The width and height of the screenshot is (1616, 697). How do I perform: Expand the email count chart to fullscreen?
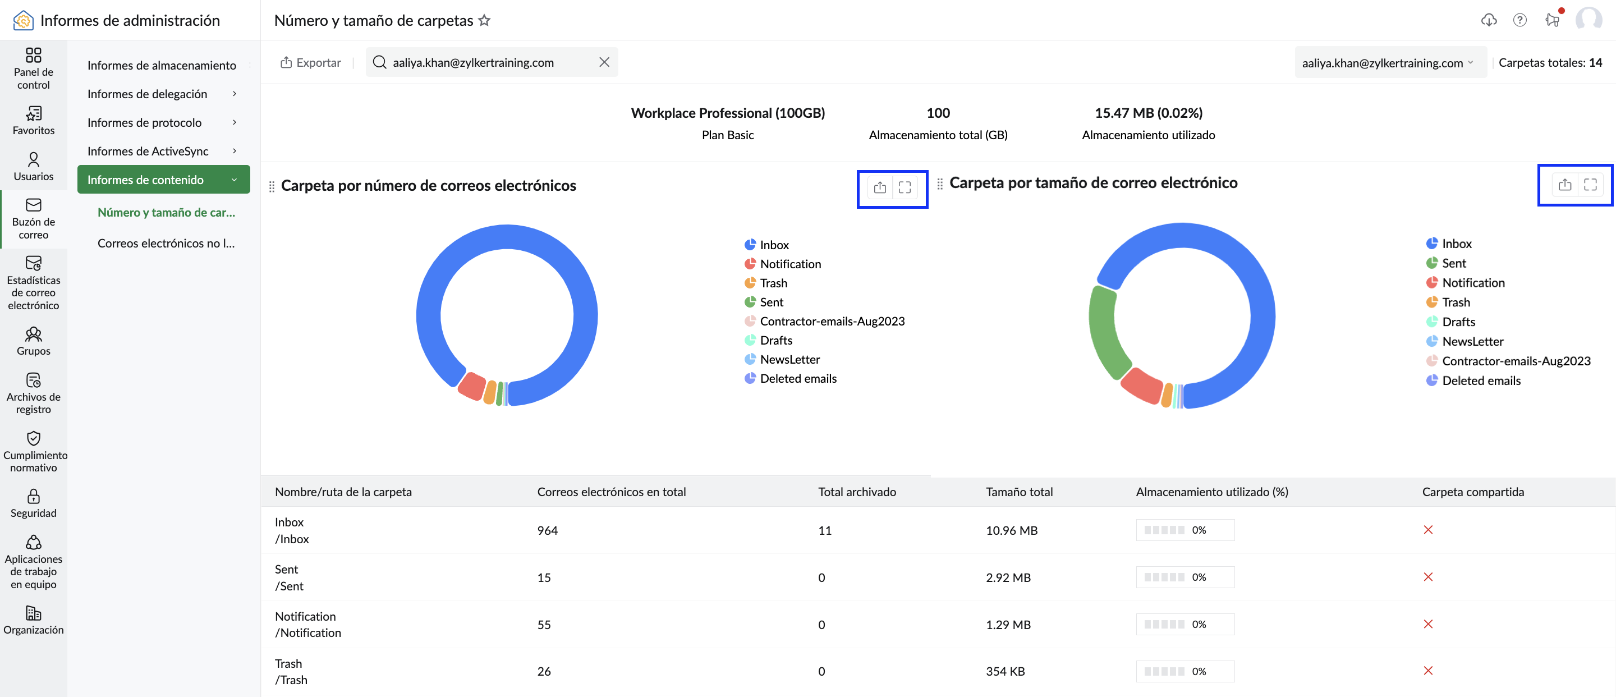click(905, 187)
